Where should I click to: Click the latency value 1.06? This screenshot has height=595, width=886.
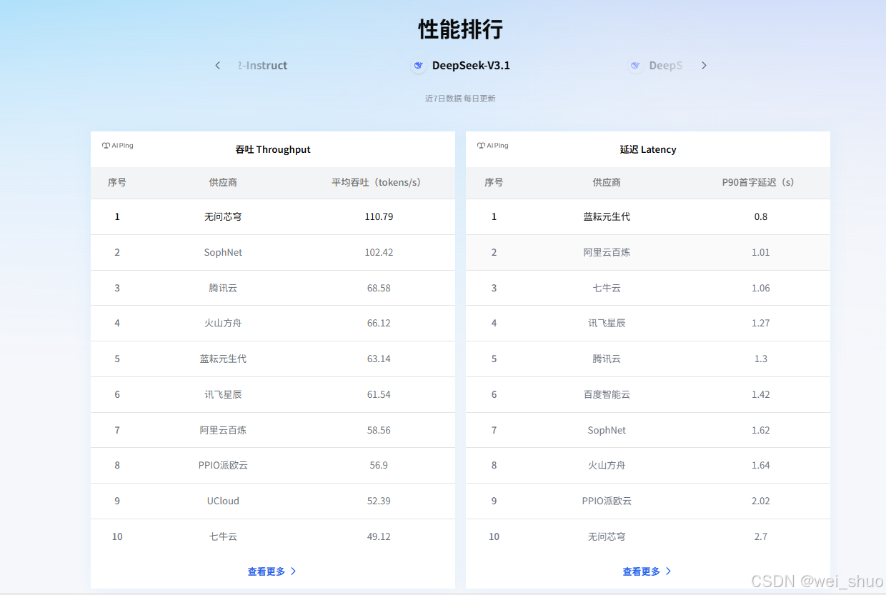coord(761,288)
